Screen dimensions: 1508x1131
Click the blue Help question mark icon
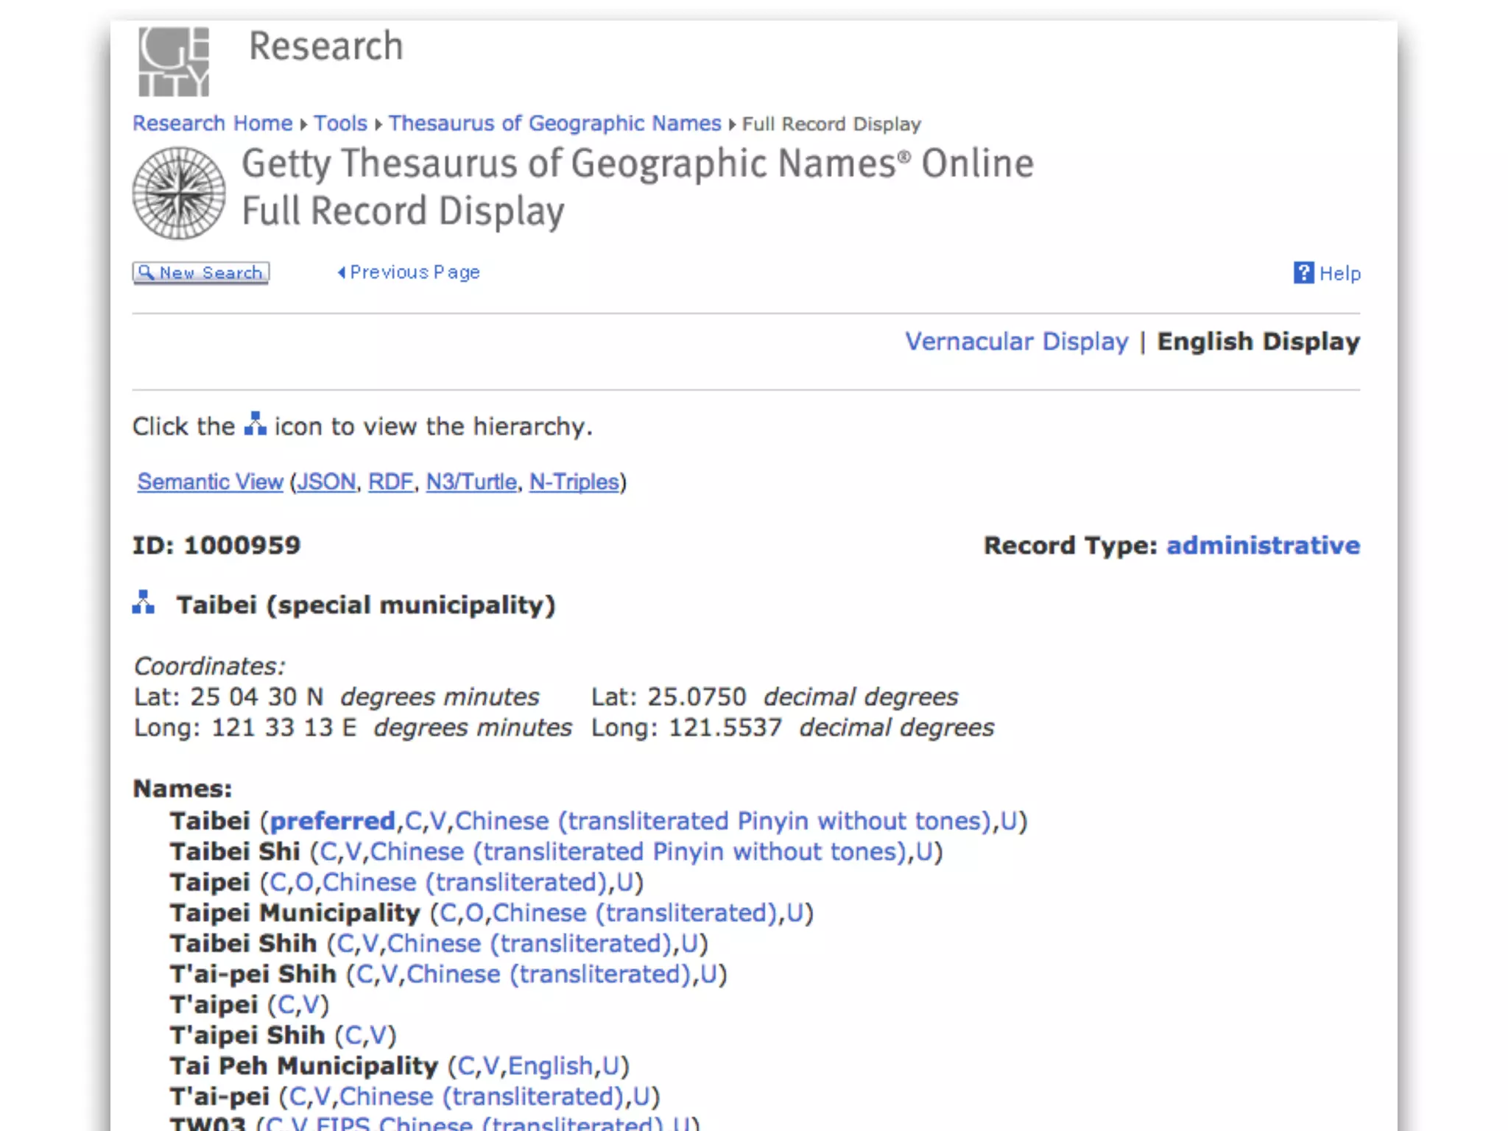(x=1303, y=273)
